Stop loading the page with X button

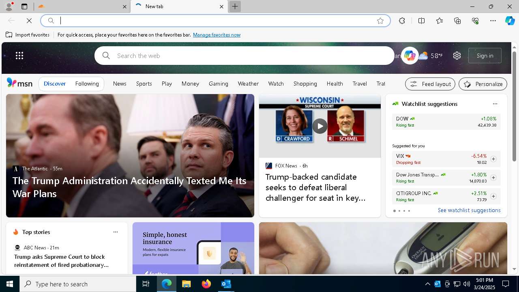coord(29,21)
